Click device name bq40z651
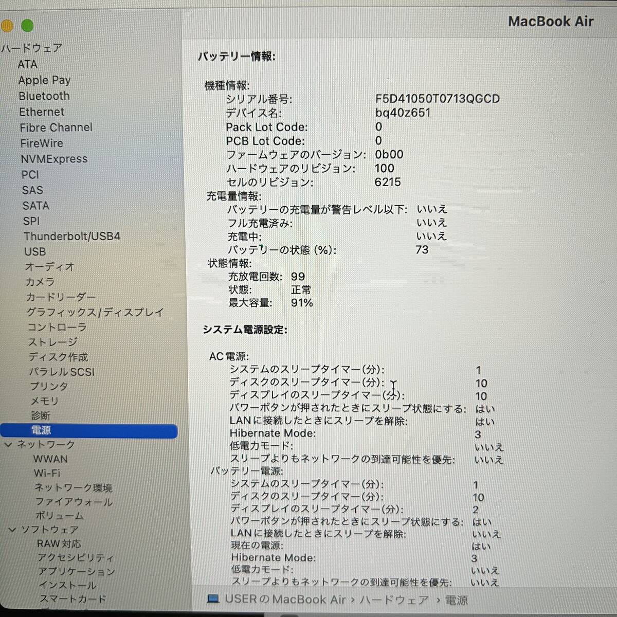 (x=403, y=113)
